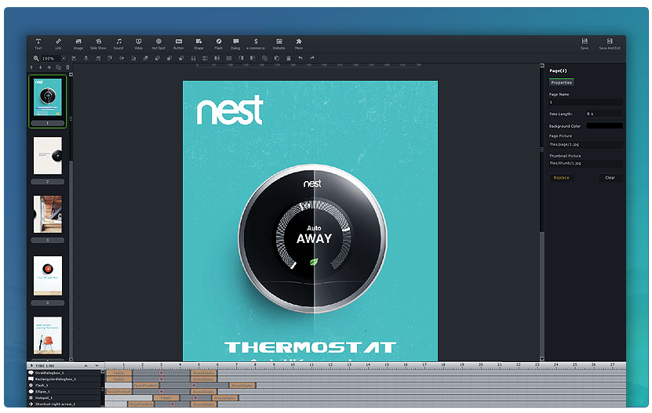Collapse timeline with the up chevron
The height and width of the screenshot is (413, 652).
click(x=86, y=366)
